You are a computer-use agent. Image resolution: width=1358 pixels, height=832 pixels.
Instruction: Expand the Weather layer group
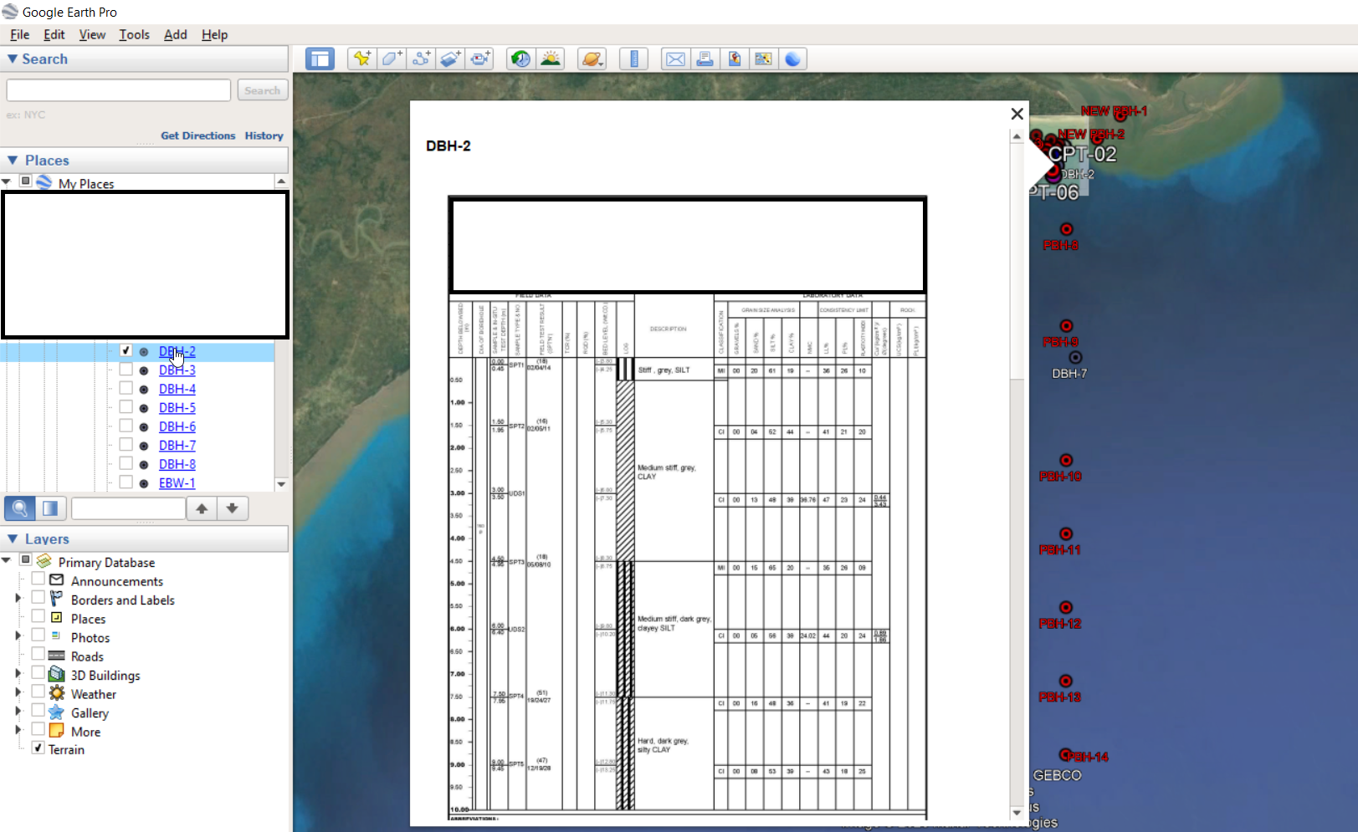pos(18,692)
